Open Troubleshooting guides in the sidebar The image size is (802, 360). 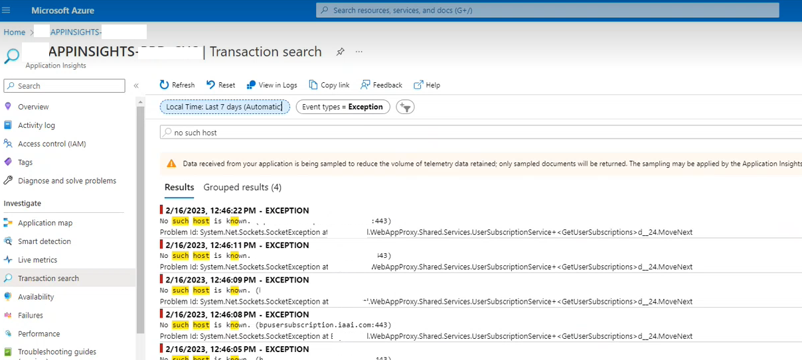[x=57, y=352]
